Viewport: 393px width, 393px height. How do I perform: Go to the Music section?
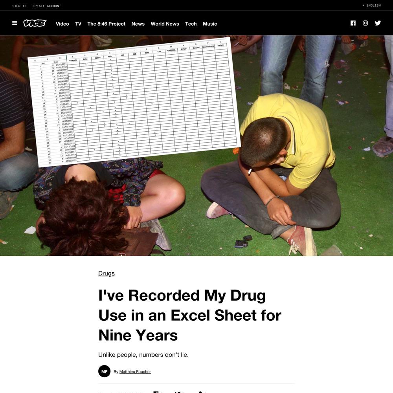click(210, 24)
